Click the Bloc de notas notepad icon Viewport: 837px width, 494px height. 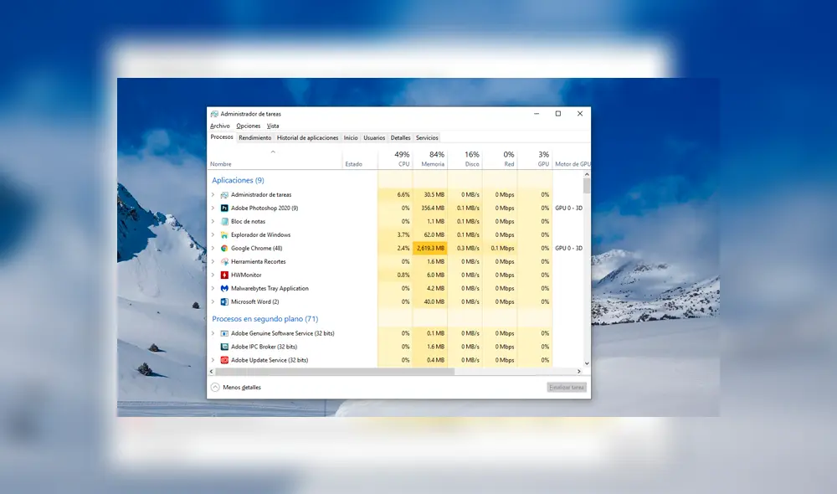pyautogui.click(x=223, y=221)
